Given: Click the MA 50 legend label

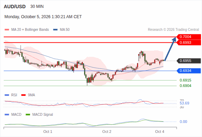Looking at the screenshot, I should click(x=65, y=30).
